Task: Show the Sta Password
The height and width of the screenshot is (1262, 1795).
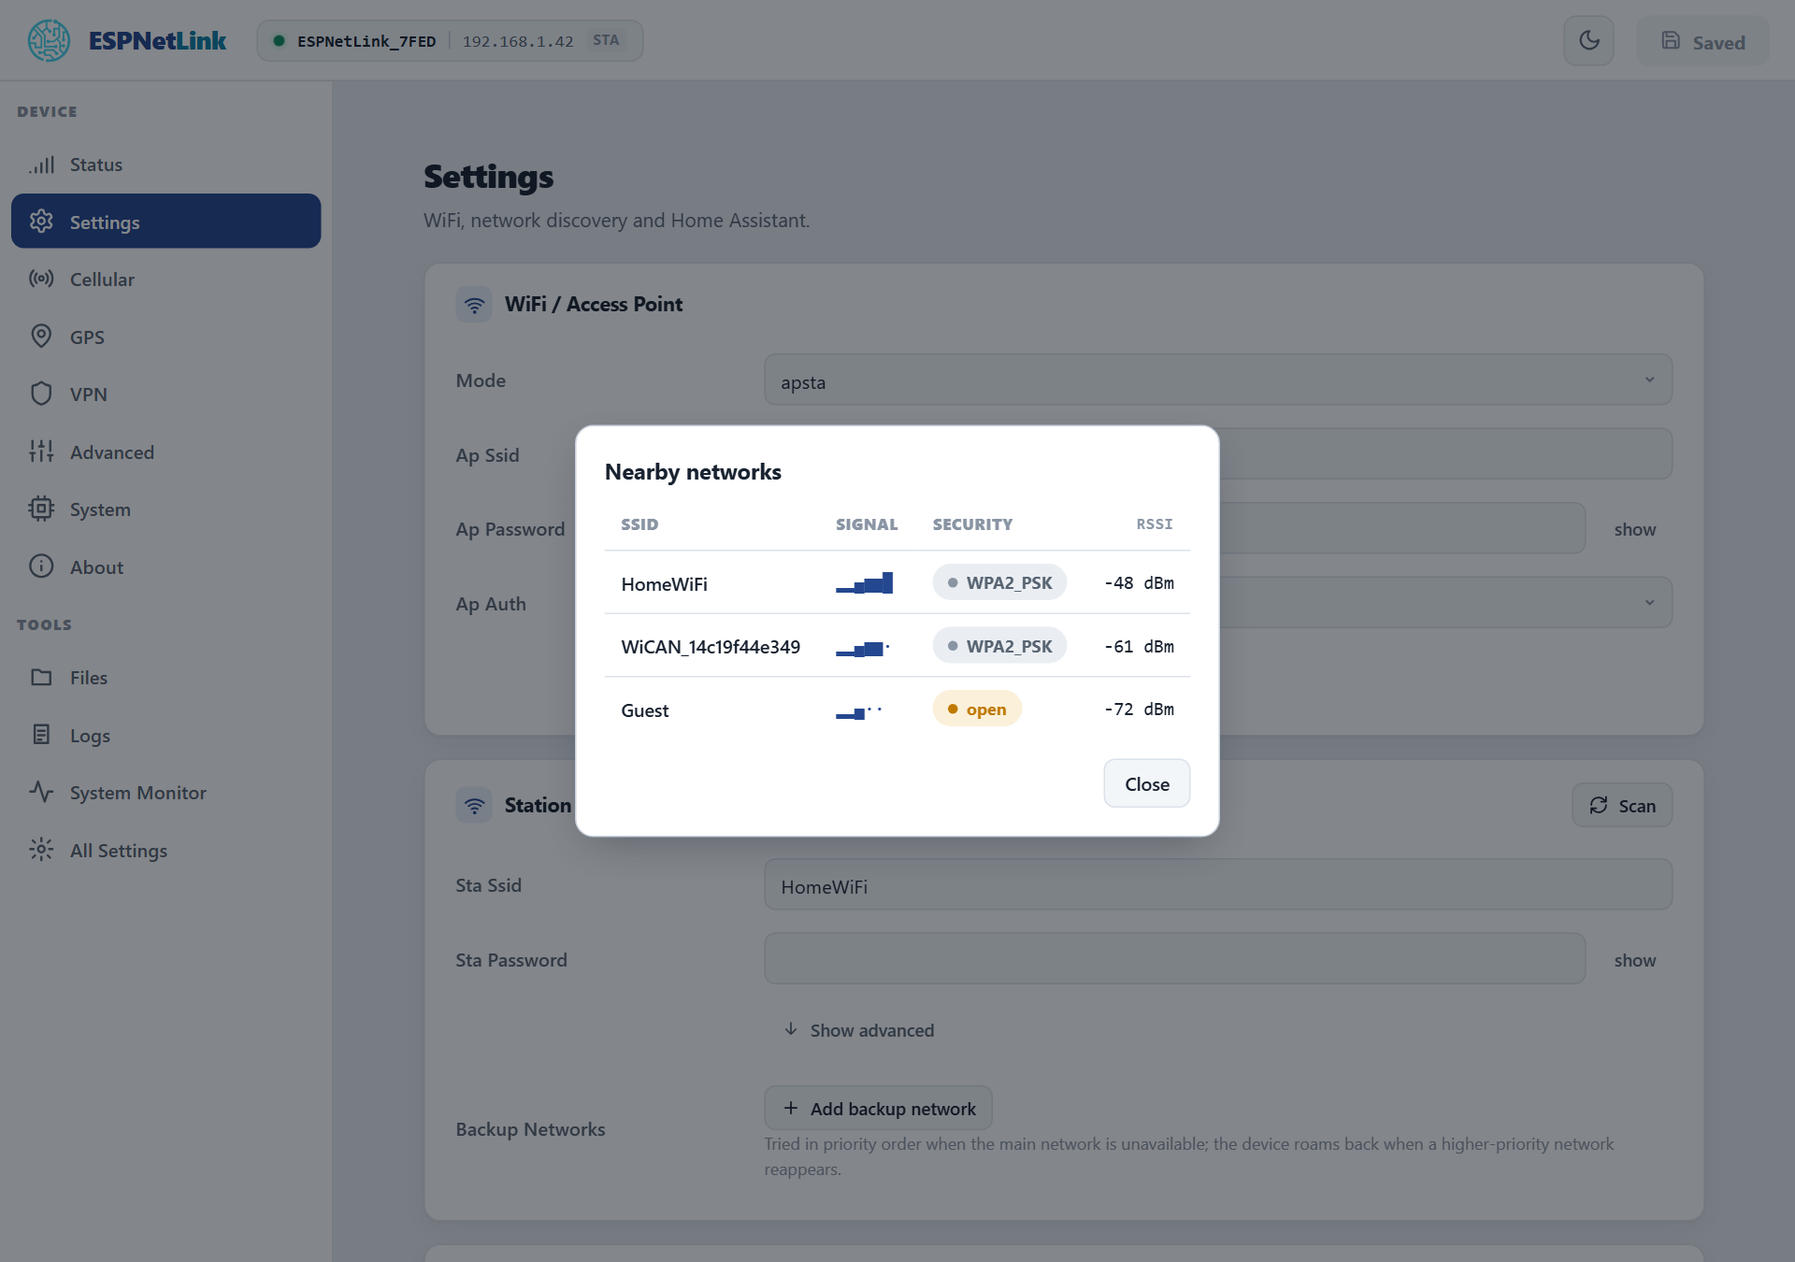Action: [x=1634, y=960]
